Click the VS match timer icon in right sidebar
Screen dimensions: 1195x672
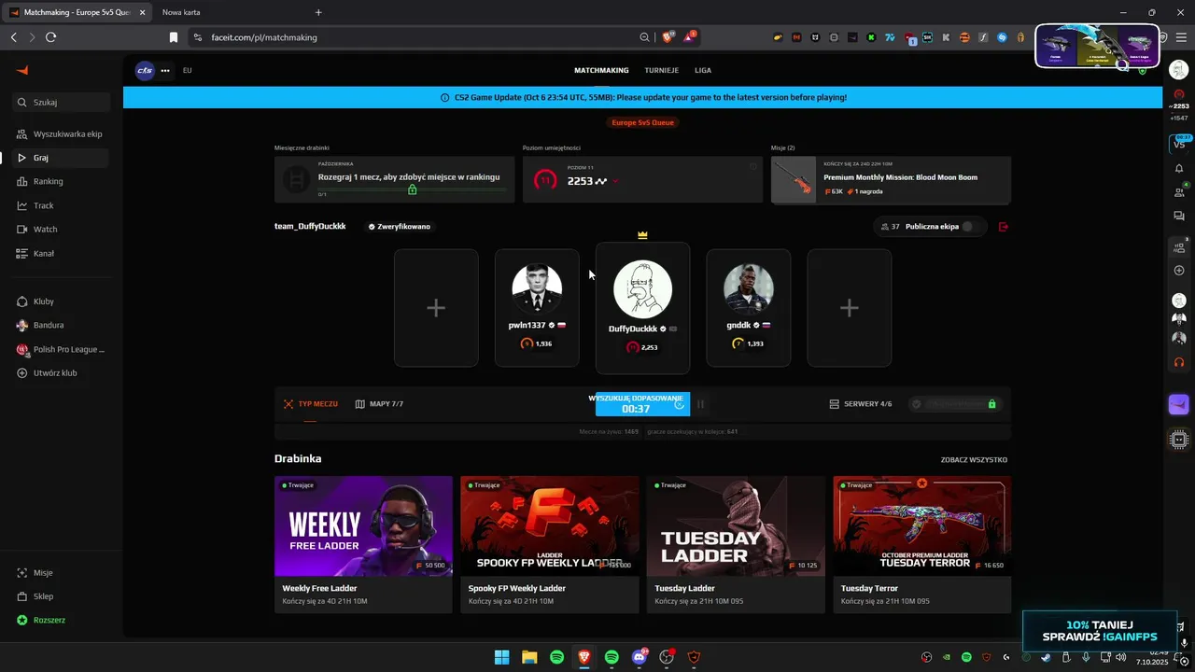point(1179,143)
